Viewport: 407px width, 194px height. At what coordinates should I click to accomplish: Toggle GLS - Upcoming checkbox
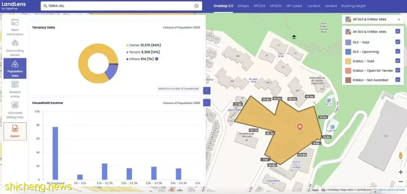pos(398,51)
